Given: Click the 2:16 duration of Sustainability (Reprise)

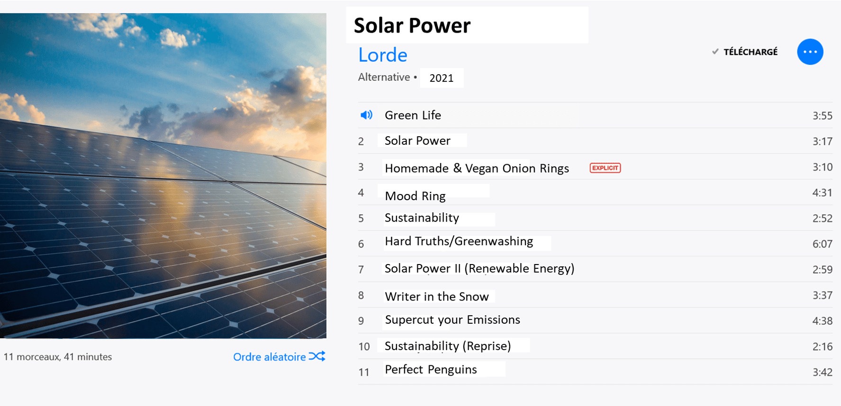Looking at the screenshot, I should coord(822,347).
